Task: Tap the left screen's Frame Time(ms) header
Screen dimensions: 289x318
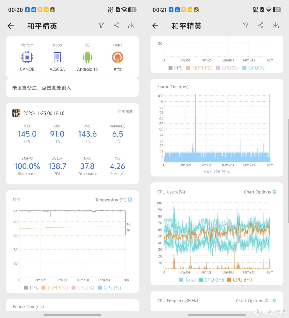Action: pos(28,306)
